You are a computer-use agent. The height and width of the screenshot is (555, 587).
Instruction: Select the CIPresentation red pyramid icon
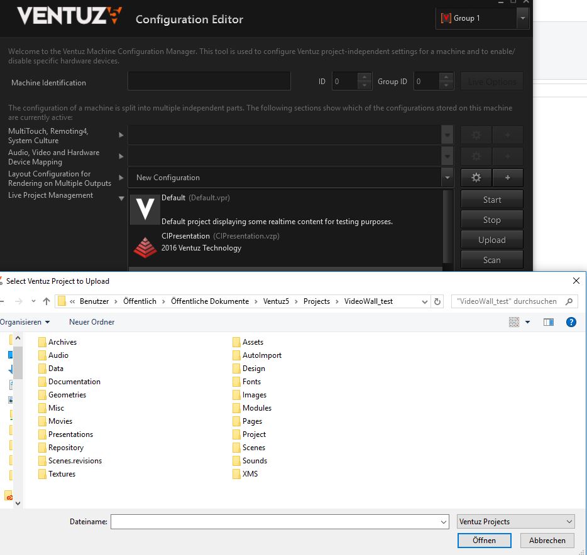point(145,246)
